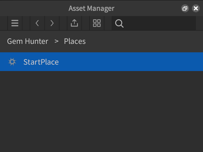Navigate back with the left arrow
Viewport: 203px width, 152px height.
pos(37,23)
